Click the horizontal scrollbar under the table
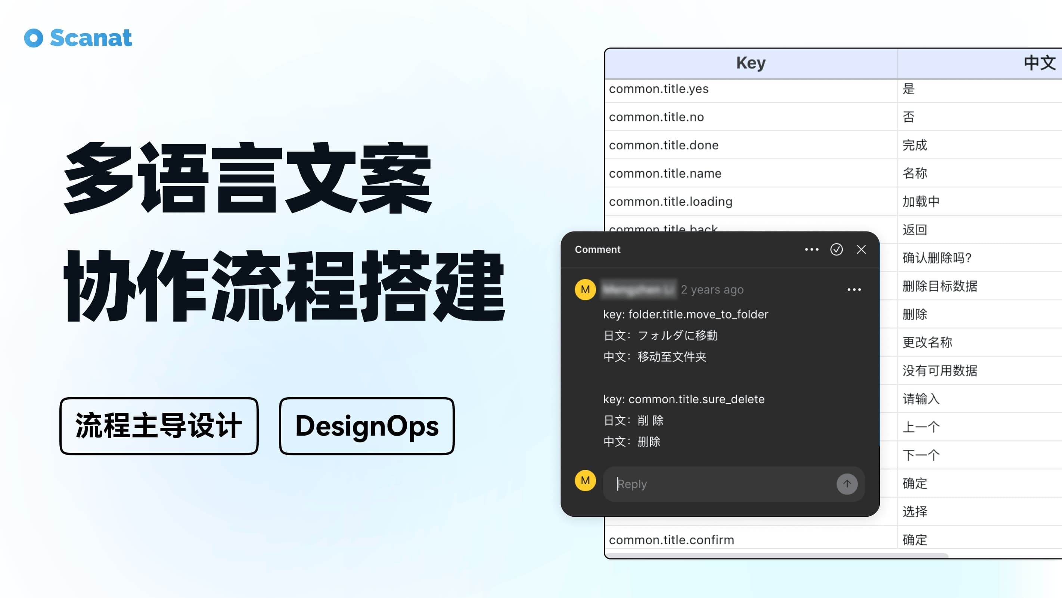This screenshot has width=1062, height=598. [777, 555]
